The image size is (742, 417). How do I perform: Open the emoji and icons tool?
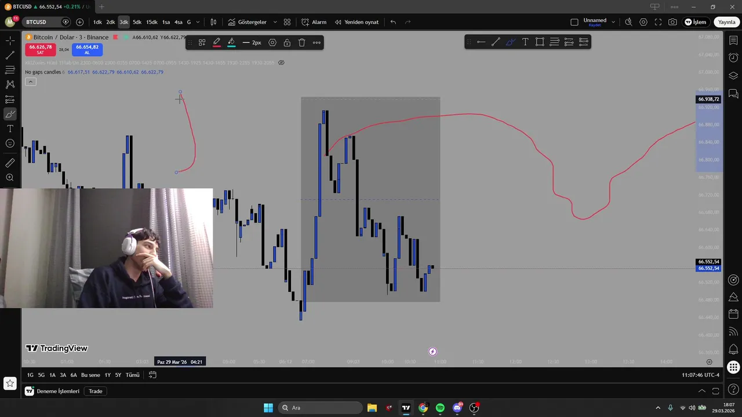click(x=10, y=144)
